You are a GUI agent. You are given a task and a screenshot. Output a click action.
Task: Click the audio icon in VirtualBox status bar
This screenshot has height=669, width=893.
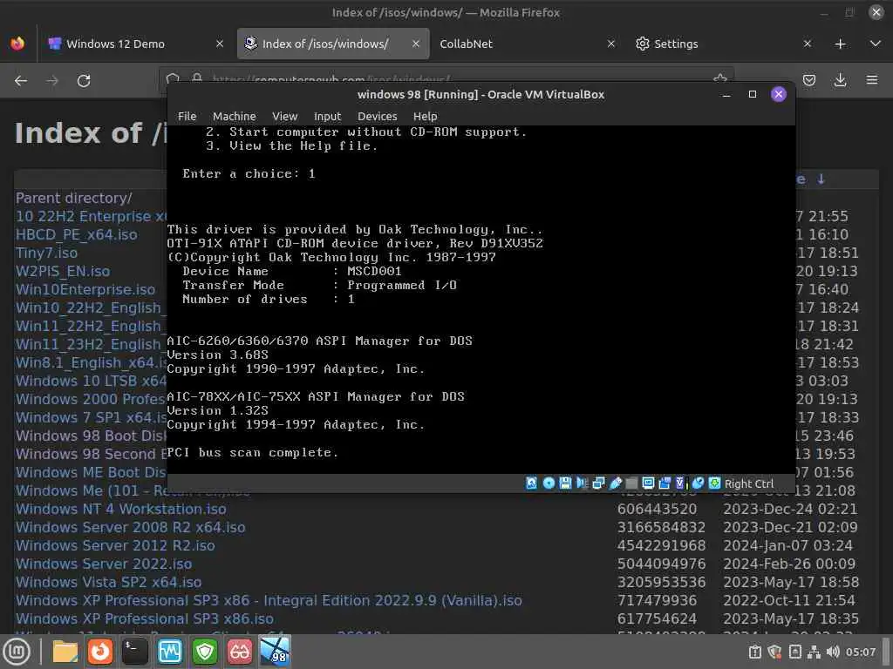click(582, 483)
